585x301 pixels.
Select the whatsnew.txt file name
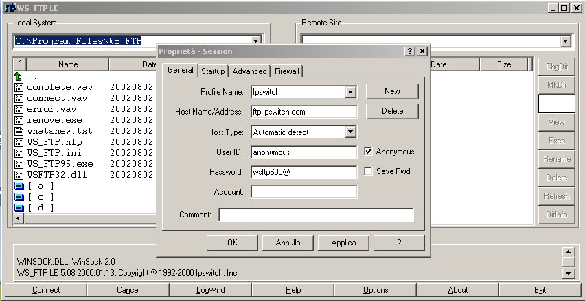60,131
